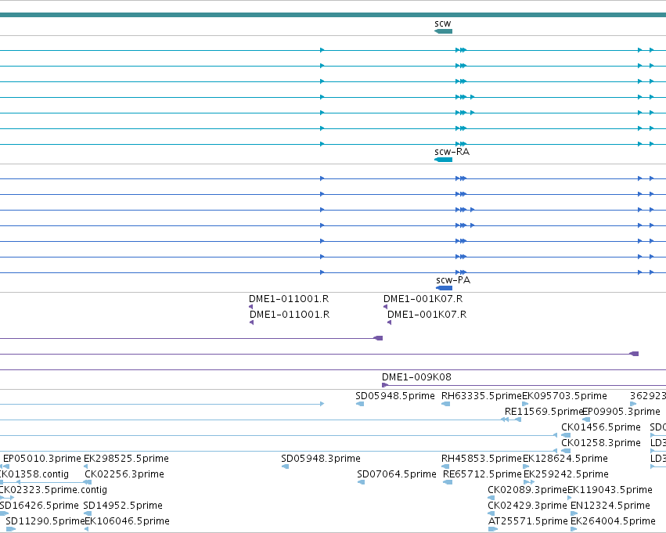Click the RE65712.5prime EST arrow glyph
The width and height of the screenshot is (666, 533).
pyautogui.click(x=448, y=482)
